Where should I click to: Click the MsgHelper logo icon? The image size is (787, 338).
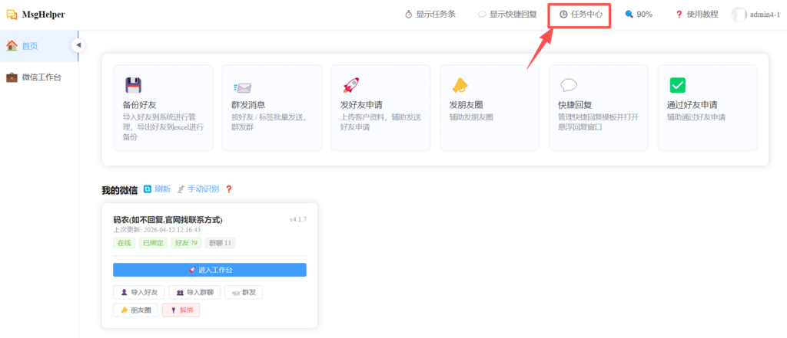click(x=12, y=14)
